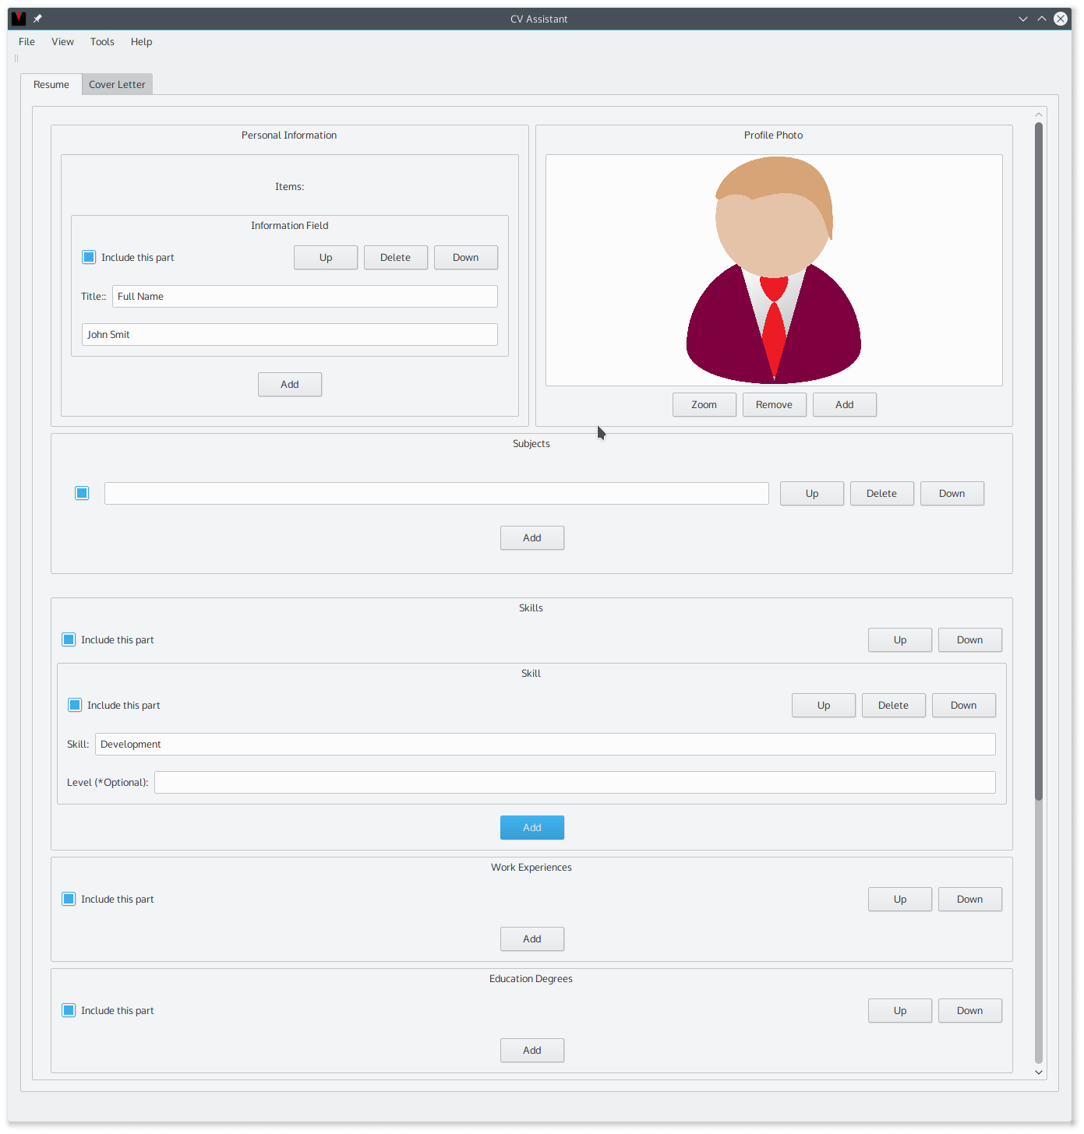Delete the subject row
This screenshot has height=1134, width=1084.
click(882, 494)
